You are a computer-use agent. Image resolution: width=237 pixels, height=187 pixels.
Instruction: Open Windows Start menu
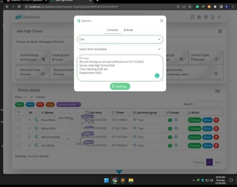click(106, 180)
